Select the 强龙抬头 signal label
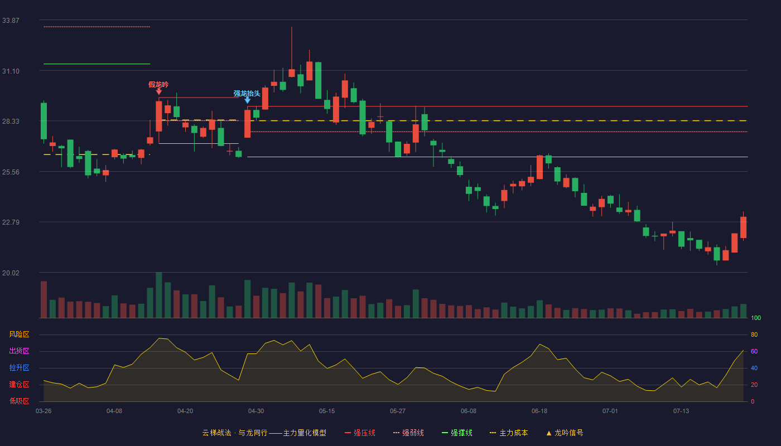This screenshot has height=446, width=781. (247, 93)
